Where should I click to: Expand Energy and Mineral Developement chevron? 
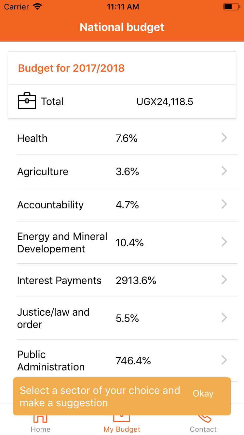[224, 242]
